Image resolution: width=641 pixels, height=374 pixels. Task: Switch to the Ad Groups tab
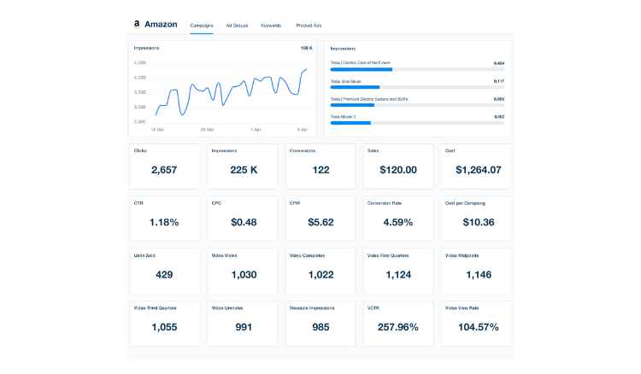coord(237,26)
